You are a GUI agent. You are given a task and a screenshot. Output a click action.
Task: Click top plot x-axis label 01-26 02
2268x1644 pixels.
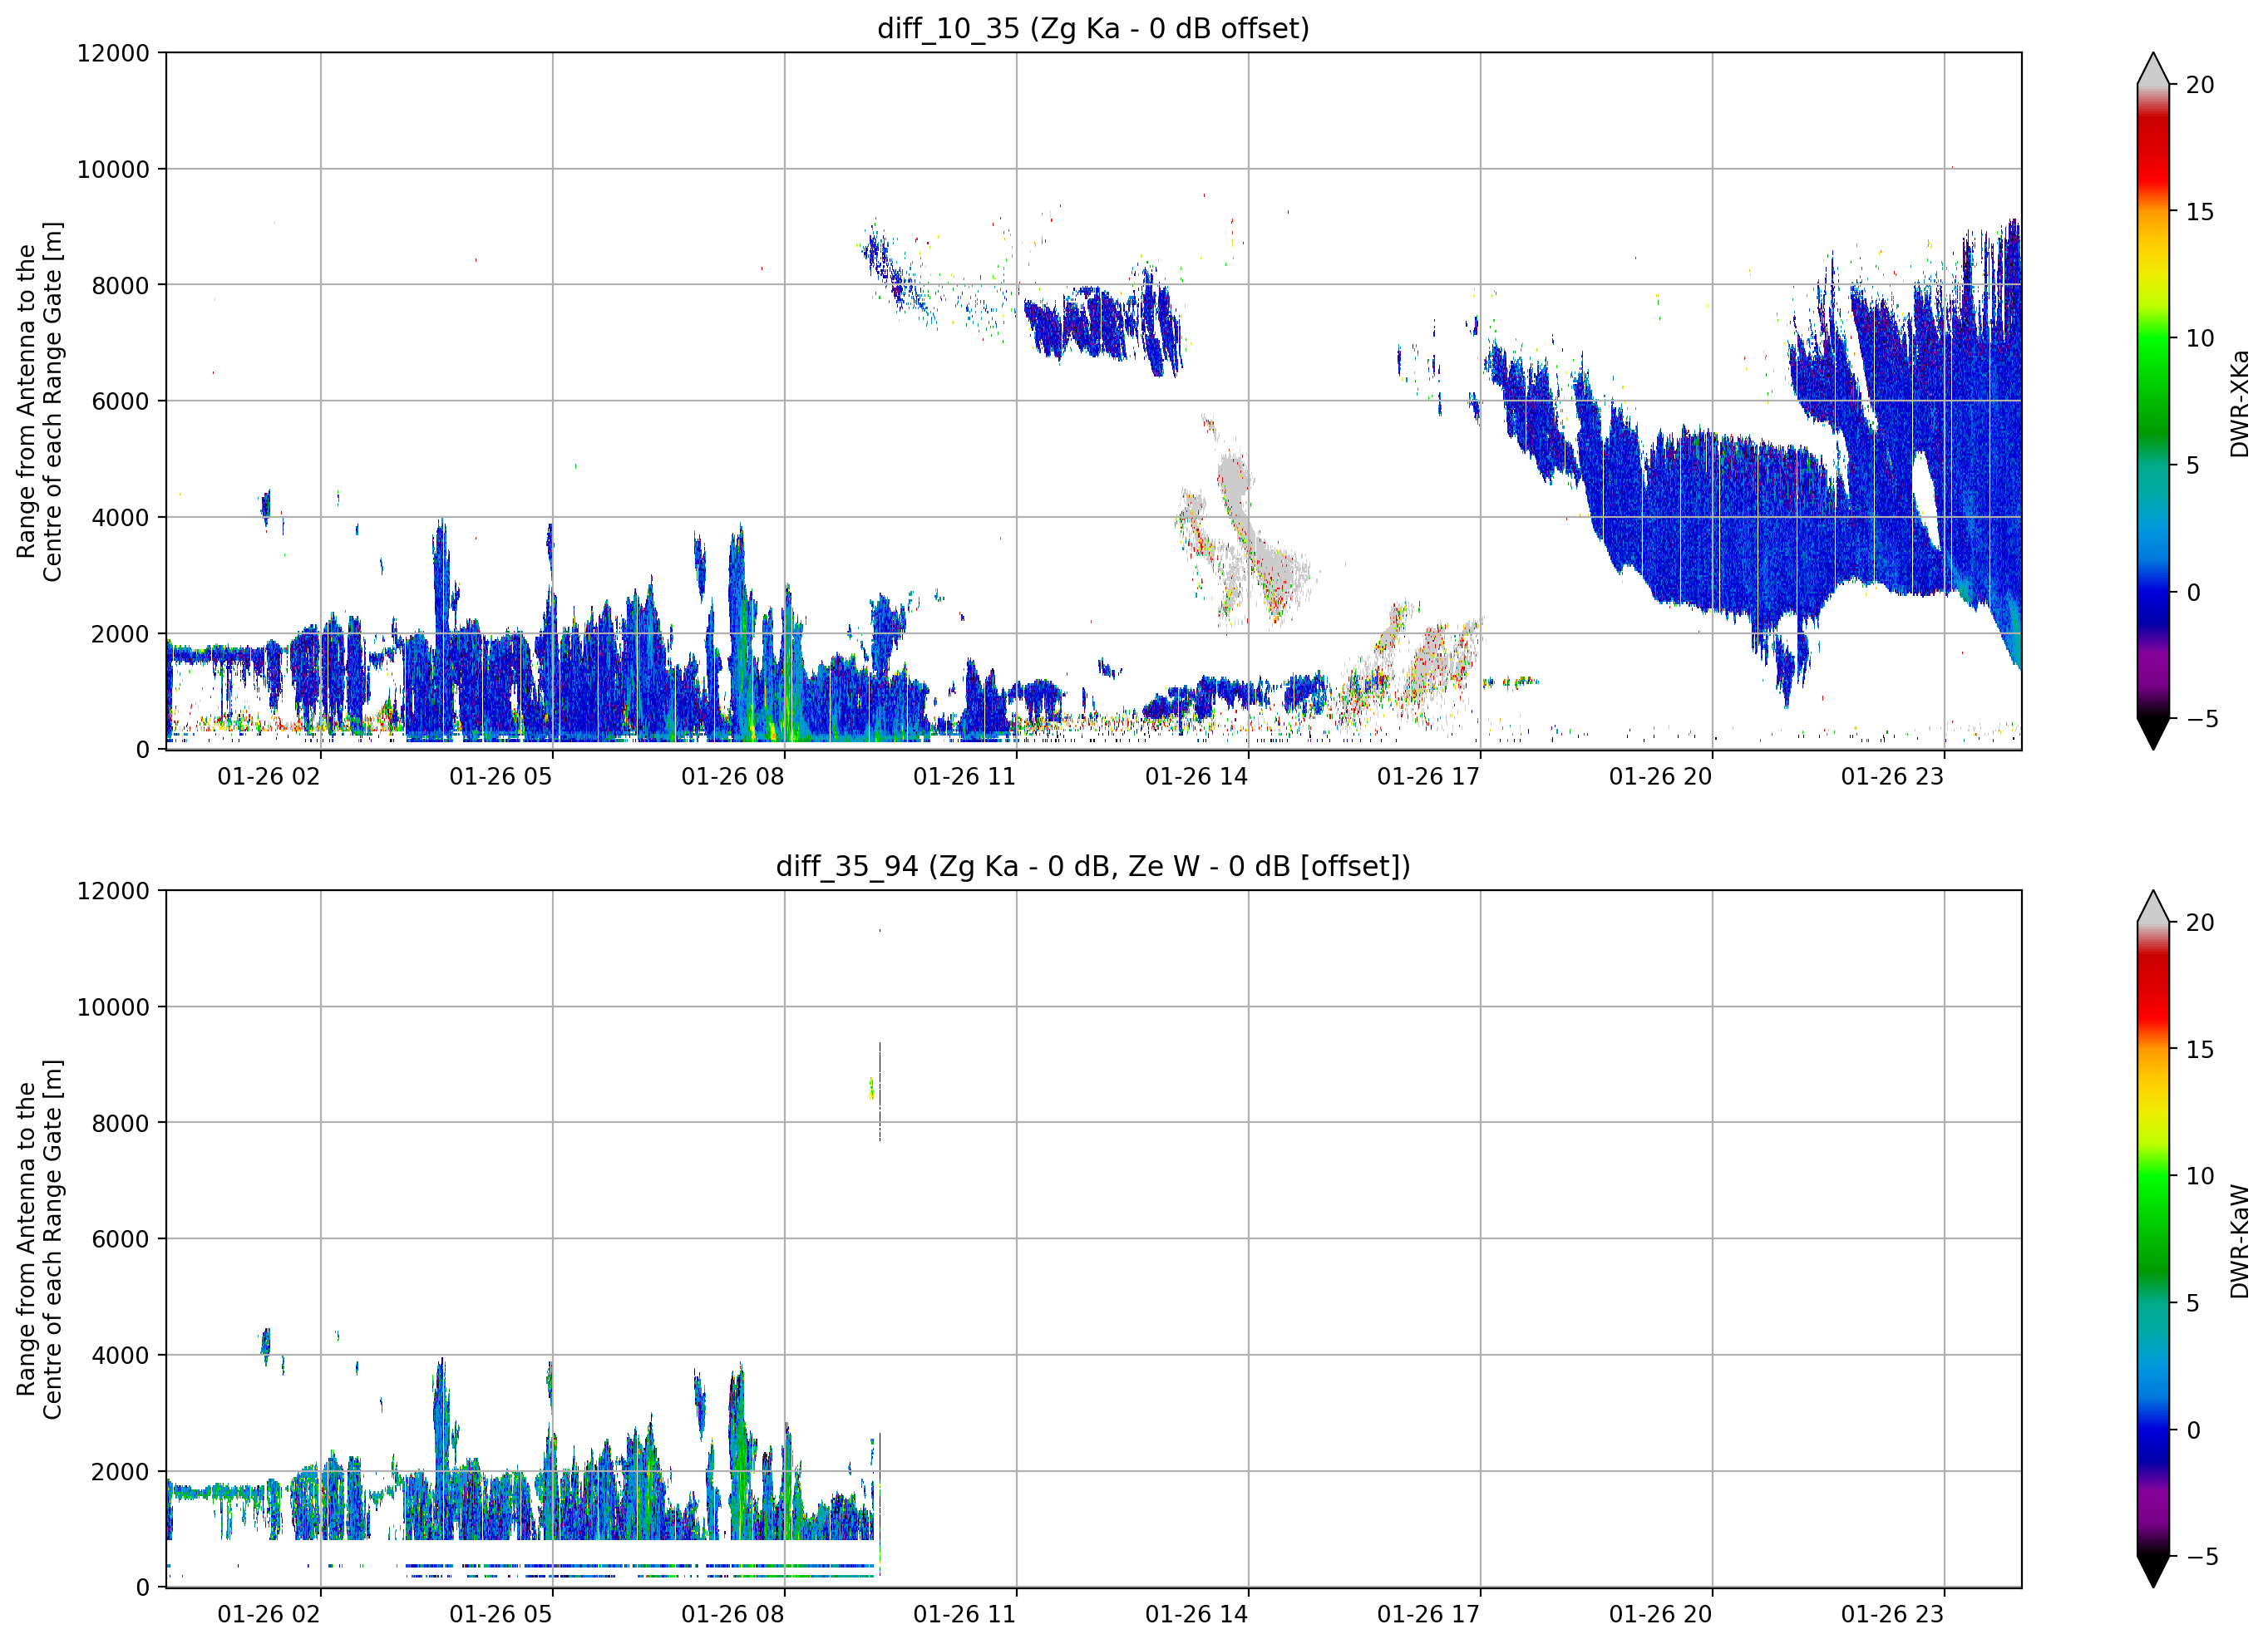[x=269, y=776]
